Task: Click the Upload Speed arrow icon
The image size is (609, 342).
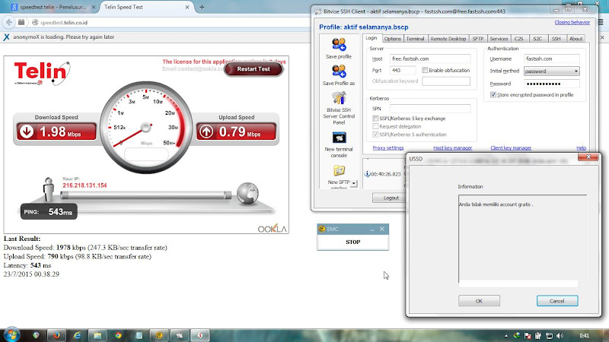Action: pos(206,131)
